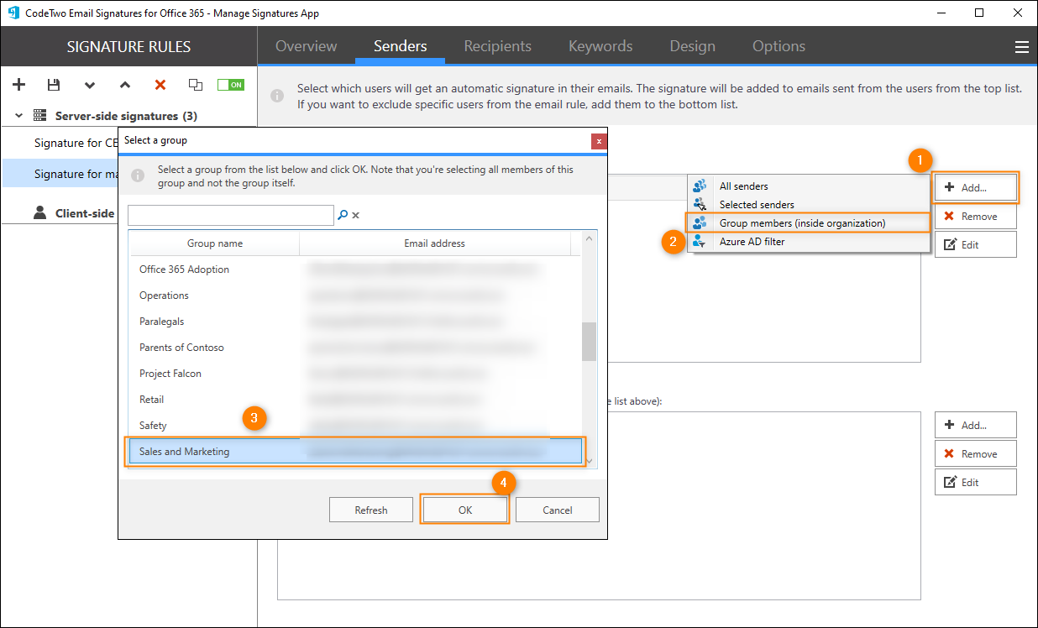Open the Design tab

point(692,47)
